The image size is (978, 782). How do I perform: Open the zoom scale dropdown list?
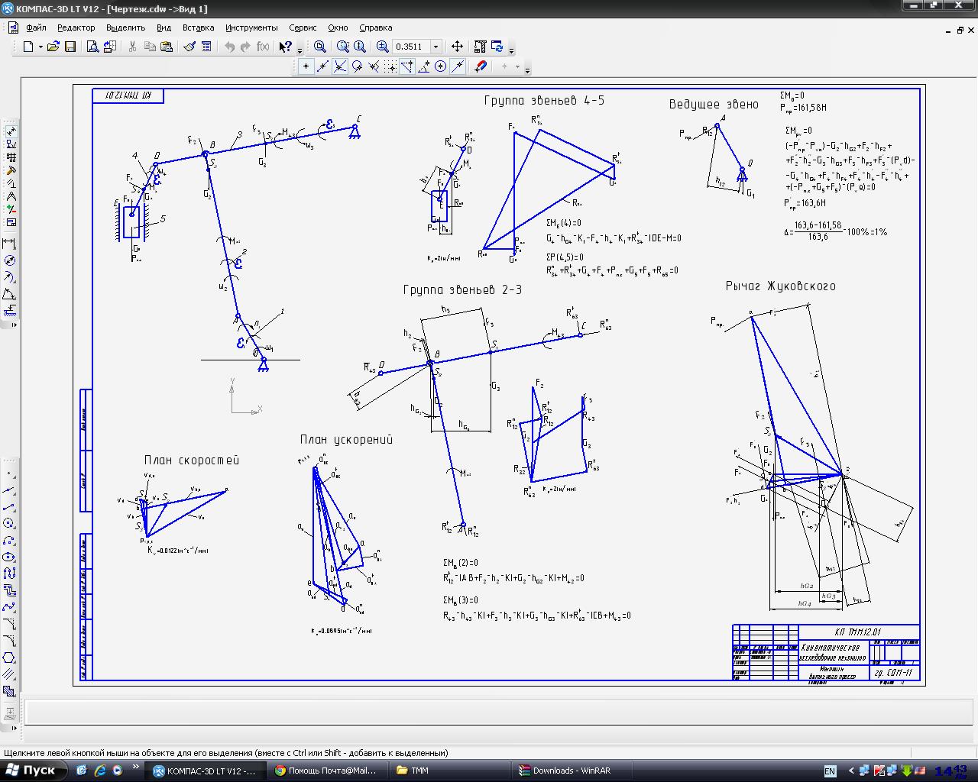click(436, 47)
